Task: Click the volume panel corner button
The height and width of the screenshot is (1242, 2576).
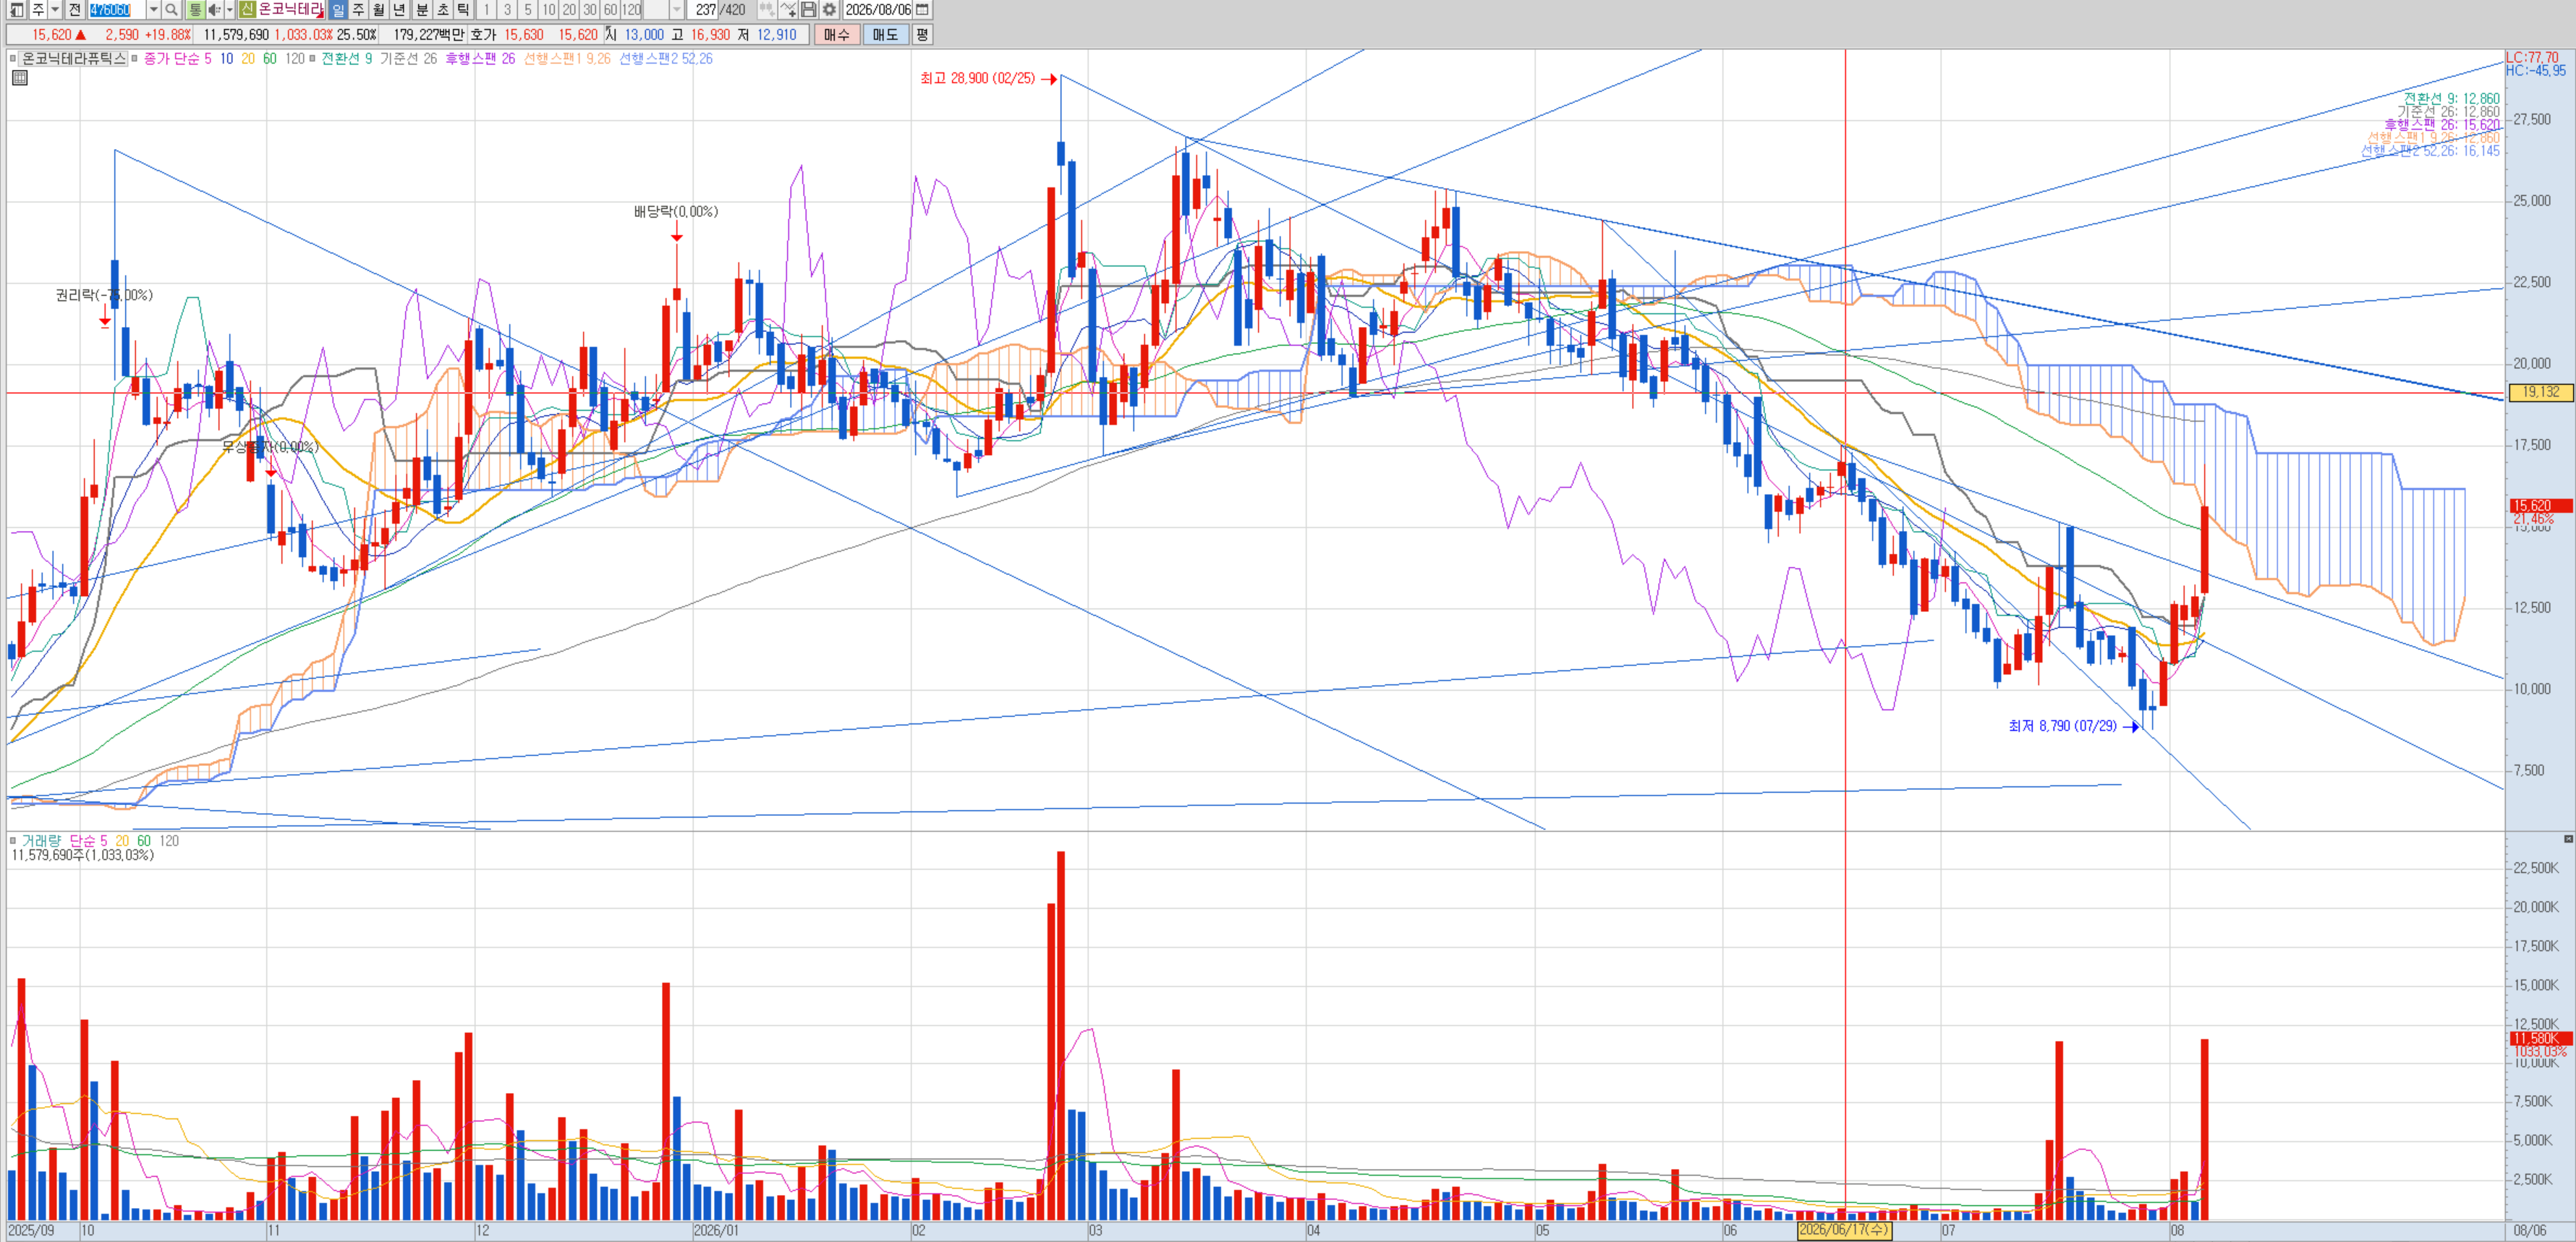Action: point(2568,839)
